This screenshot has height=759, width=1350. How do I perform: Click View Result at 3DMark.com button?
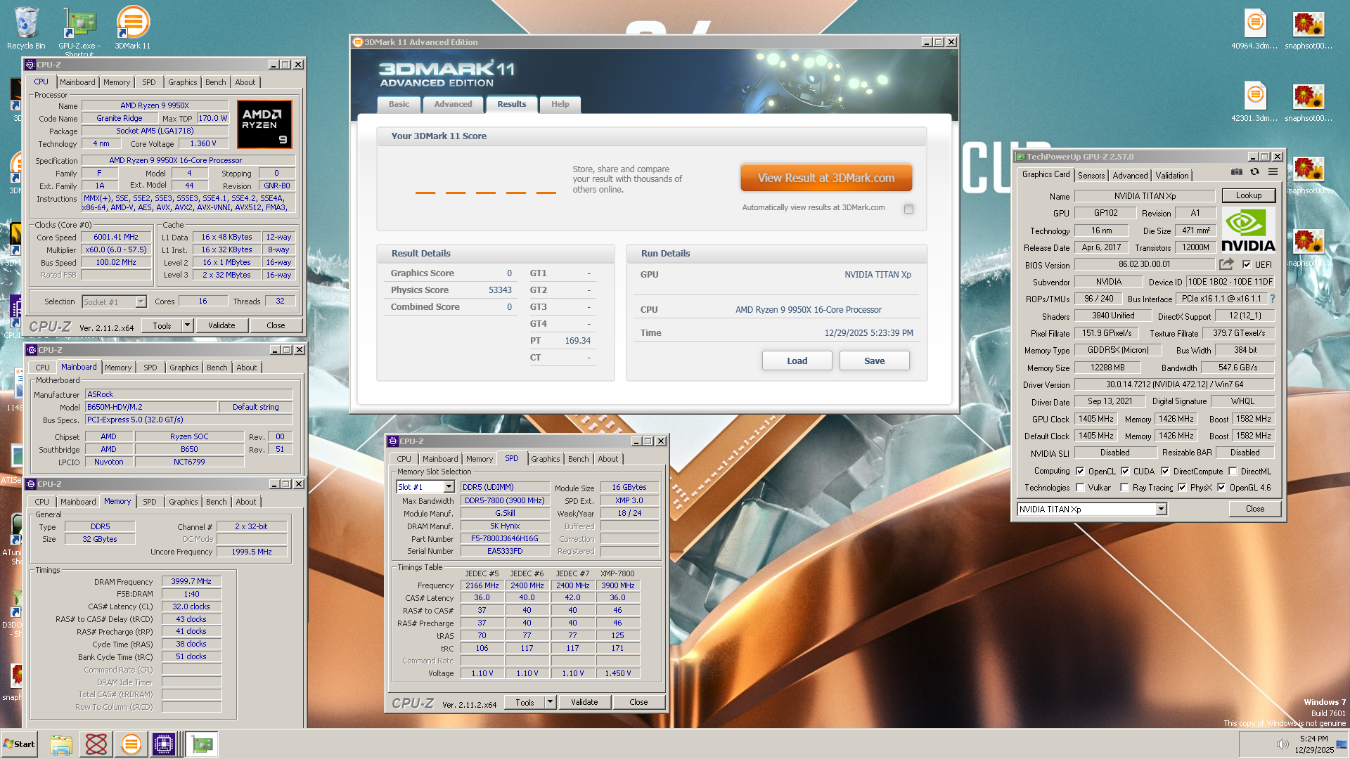coord(826,178)
